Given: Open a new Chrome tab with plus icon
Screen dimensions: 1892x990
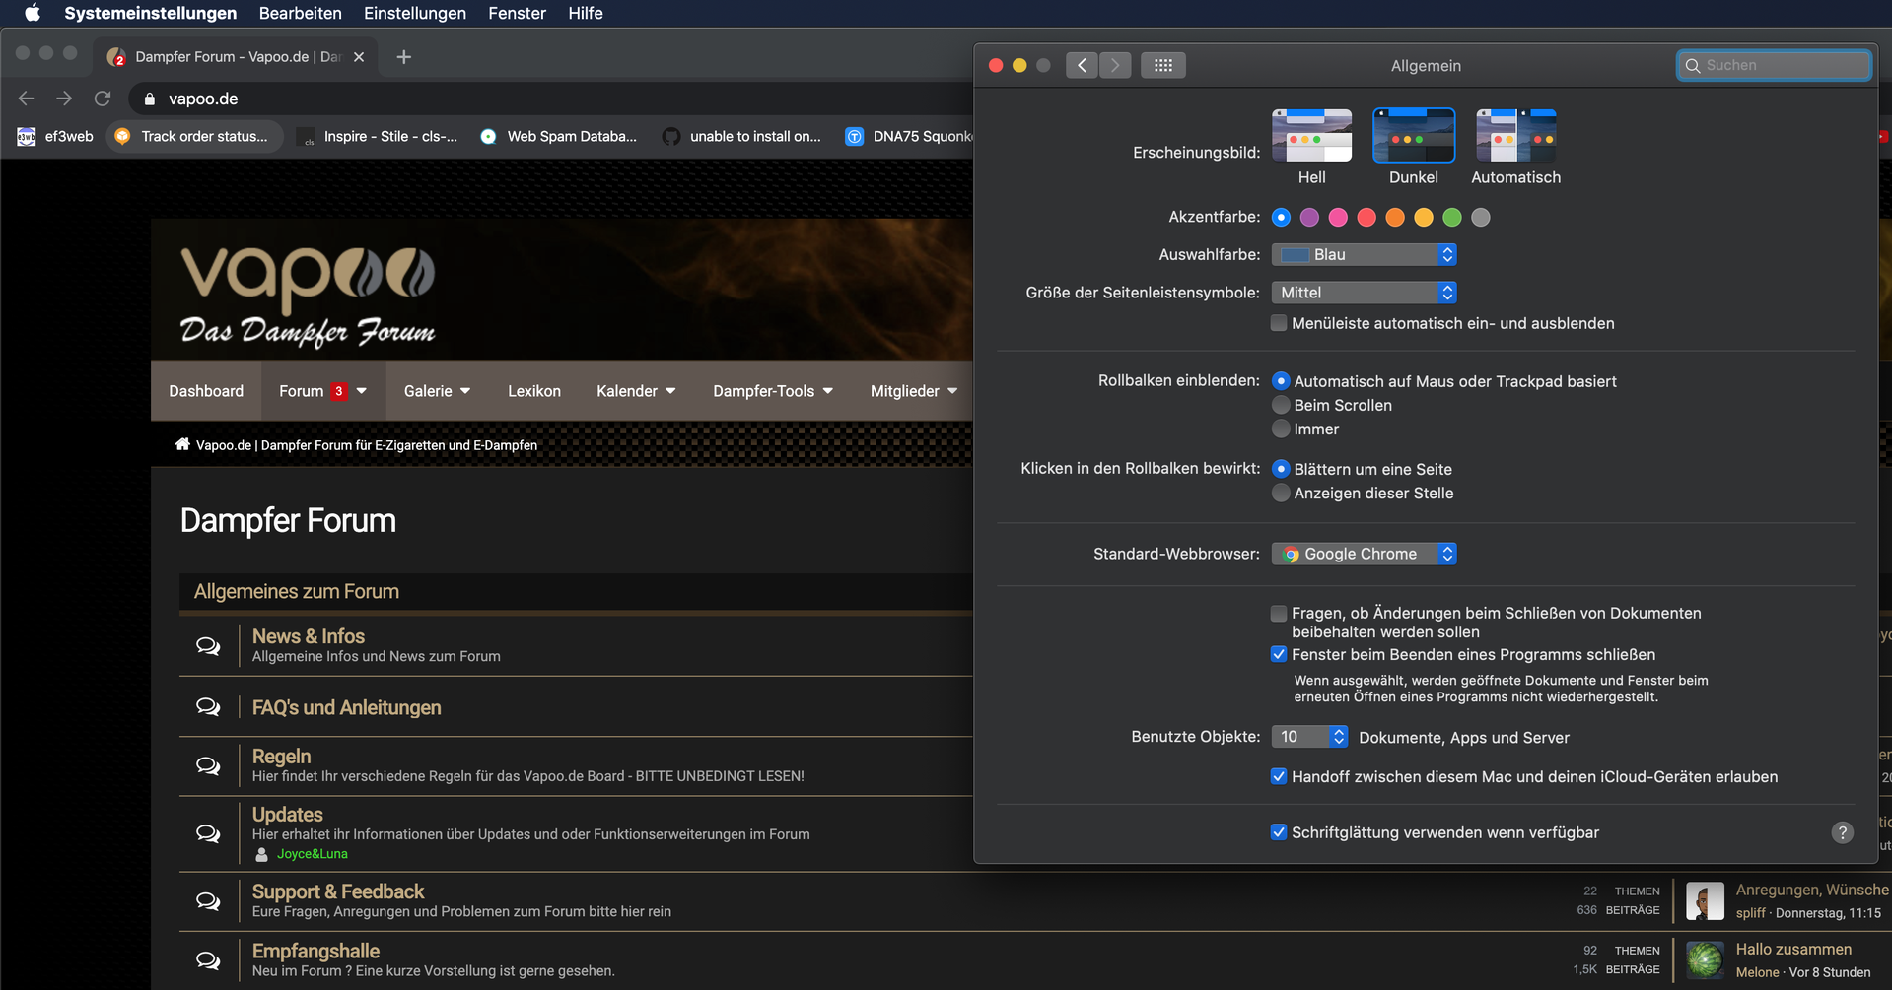Looking at the screenshot, I should (x=403, y=57).
